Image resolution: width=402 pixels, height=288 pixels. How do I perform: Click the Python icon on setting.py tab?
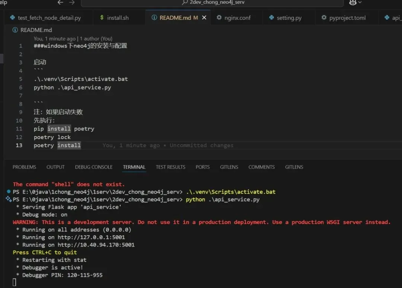[271, 17]
